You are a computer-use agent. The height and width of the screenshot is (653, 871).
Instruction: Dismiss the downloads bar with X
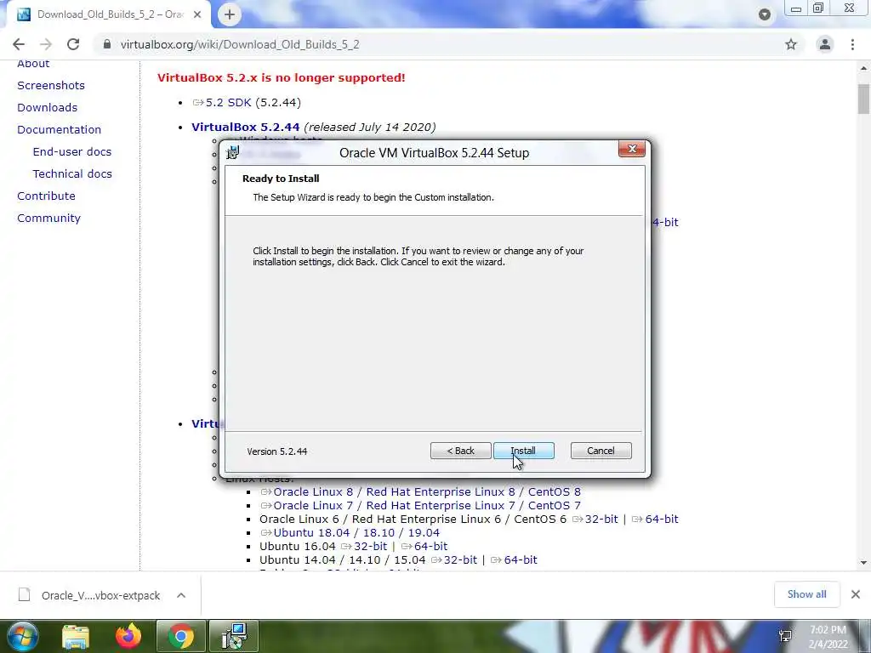[856, 594]
